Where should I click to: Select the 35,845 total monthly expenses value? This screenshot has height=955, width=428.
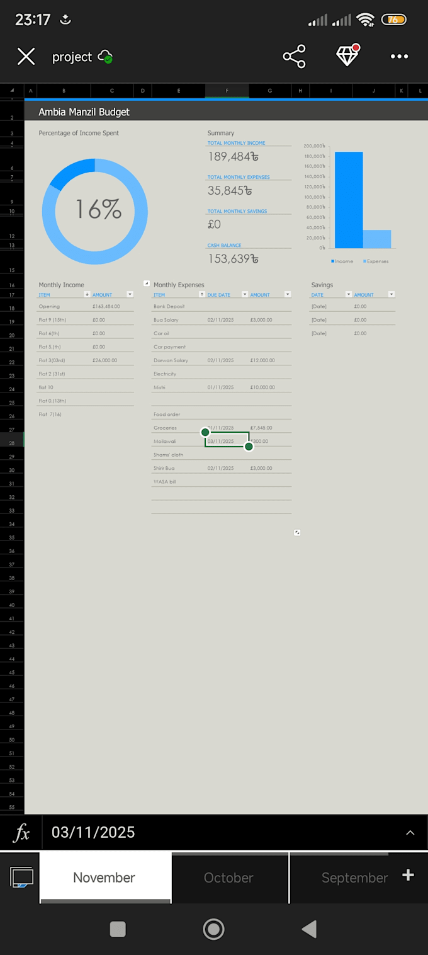(230, 190)
